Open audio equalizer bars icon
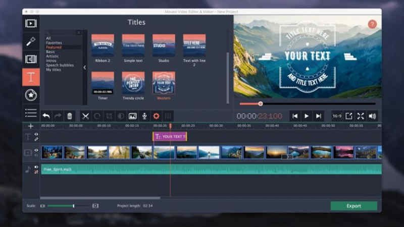 point(168,116)
